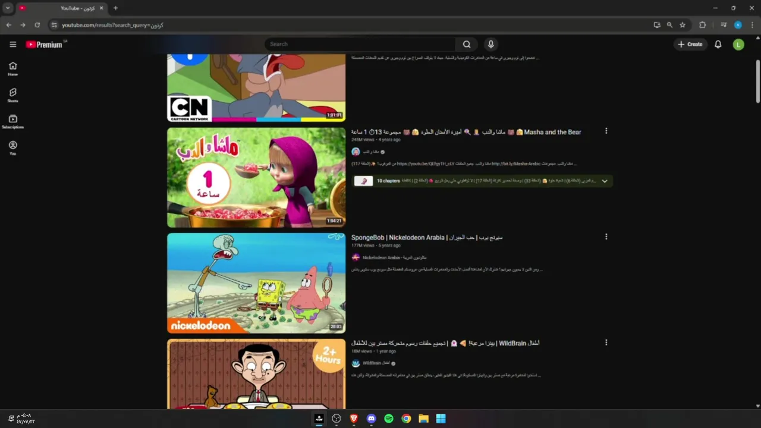Close the YouTube tab

tap(101, 8)
